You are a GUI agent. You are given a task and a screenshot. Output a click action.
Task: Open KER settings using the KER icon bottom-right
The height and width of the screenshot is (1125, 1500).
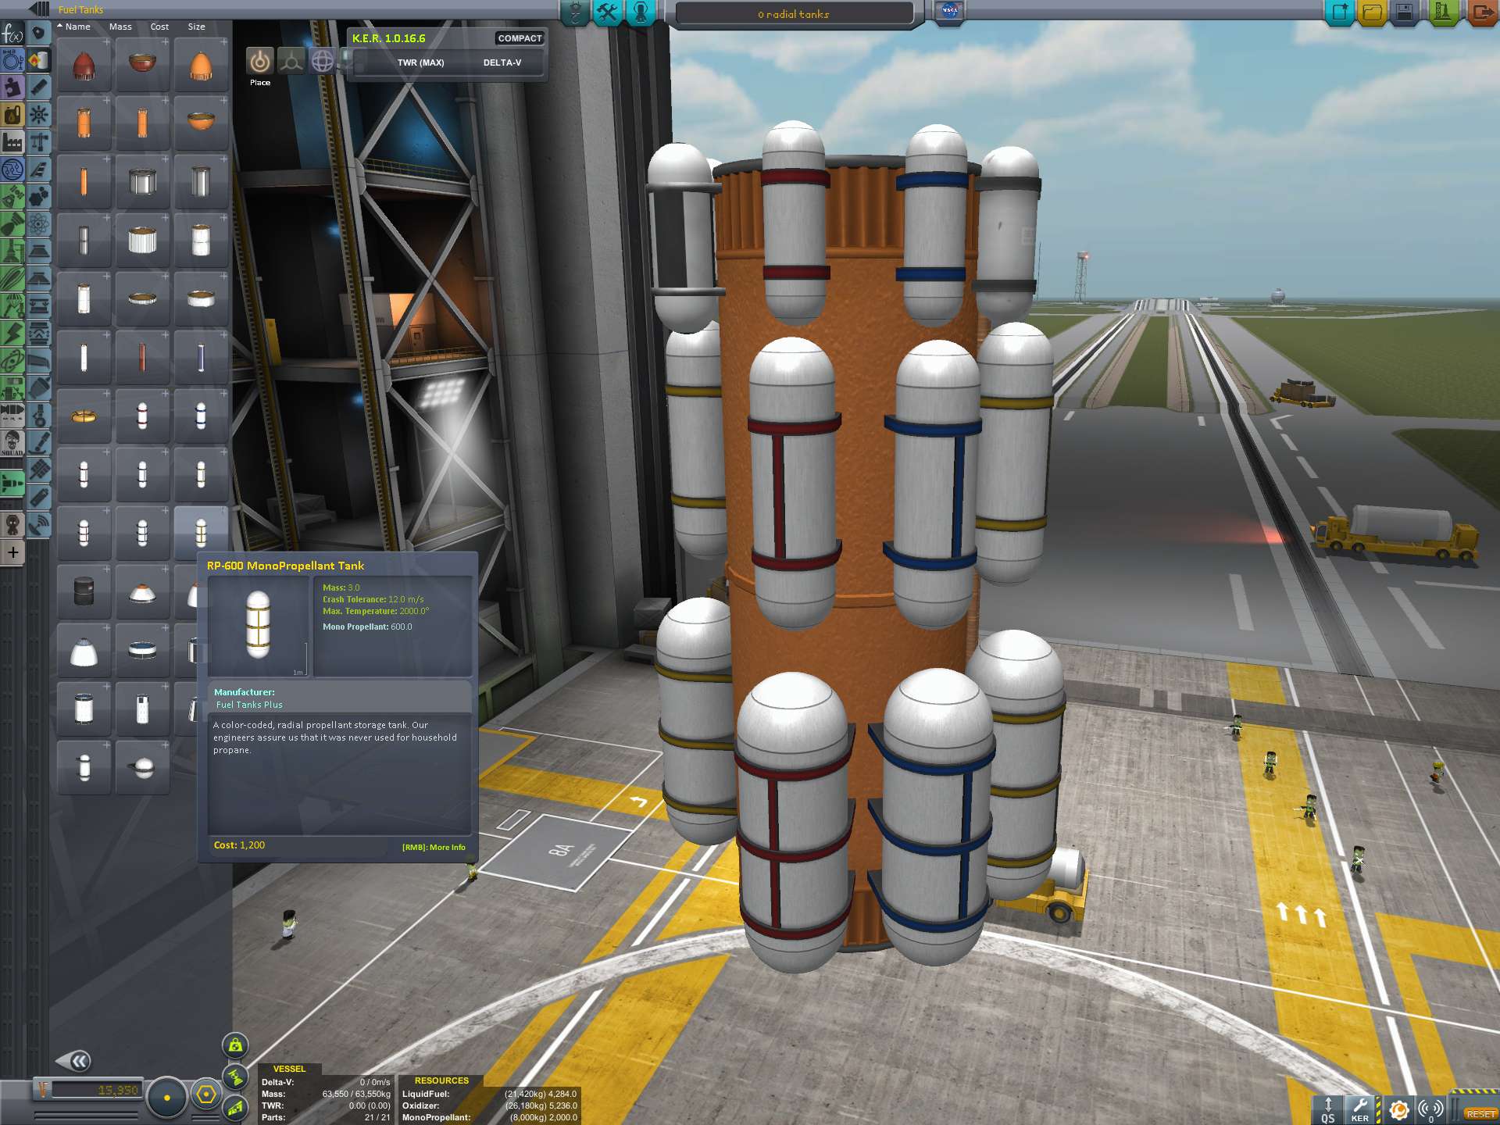coord(1359,1107)
